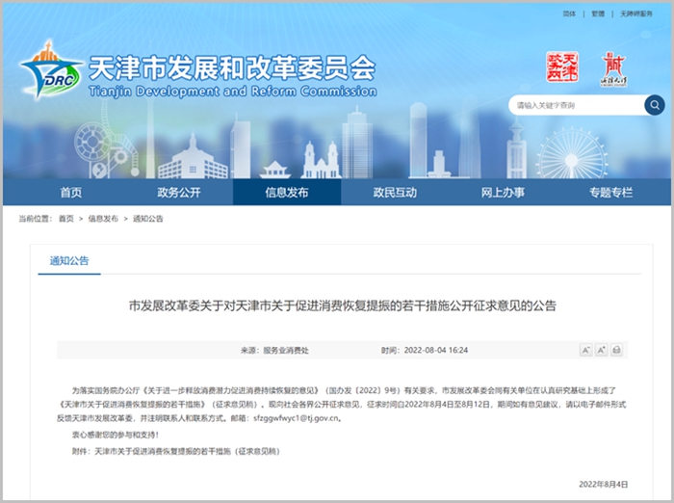Viewport: 674px width, 503px height.
Task: Click the DRC commission logo
Action: (51, 70)
